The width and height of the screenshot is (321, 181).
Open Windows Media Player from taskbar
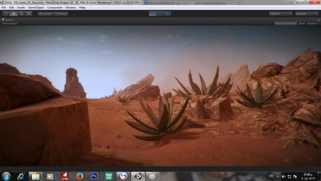50,176
